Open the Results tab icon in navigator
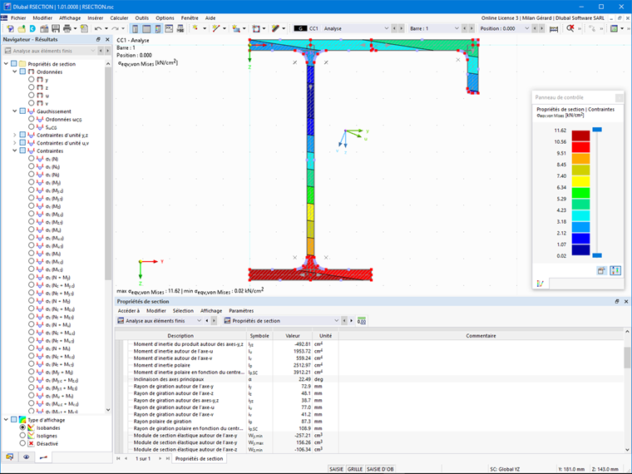Image resolution: width=632 pixels, height=474 pixels. point(43,457)
